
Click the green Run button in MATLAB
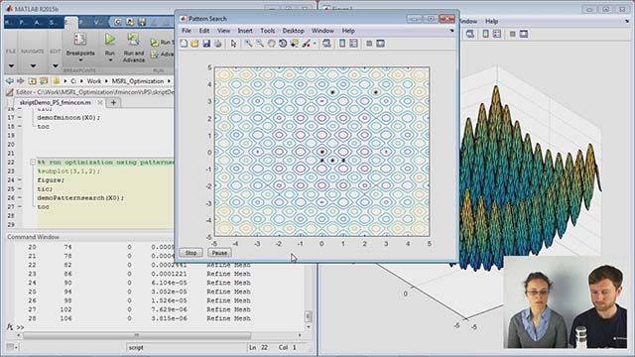pyautogui.click(x=110, y=40)
